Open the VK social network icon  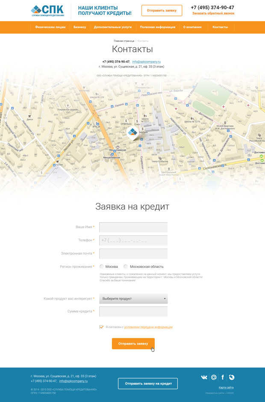[204, 377]
